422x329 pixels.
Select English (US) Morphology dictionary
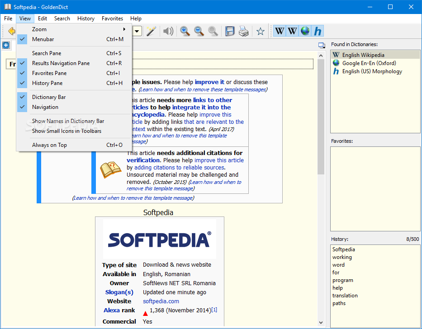tap(375, 71)
